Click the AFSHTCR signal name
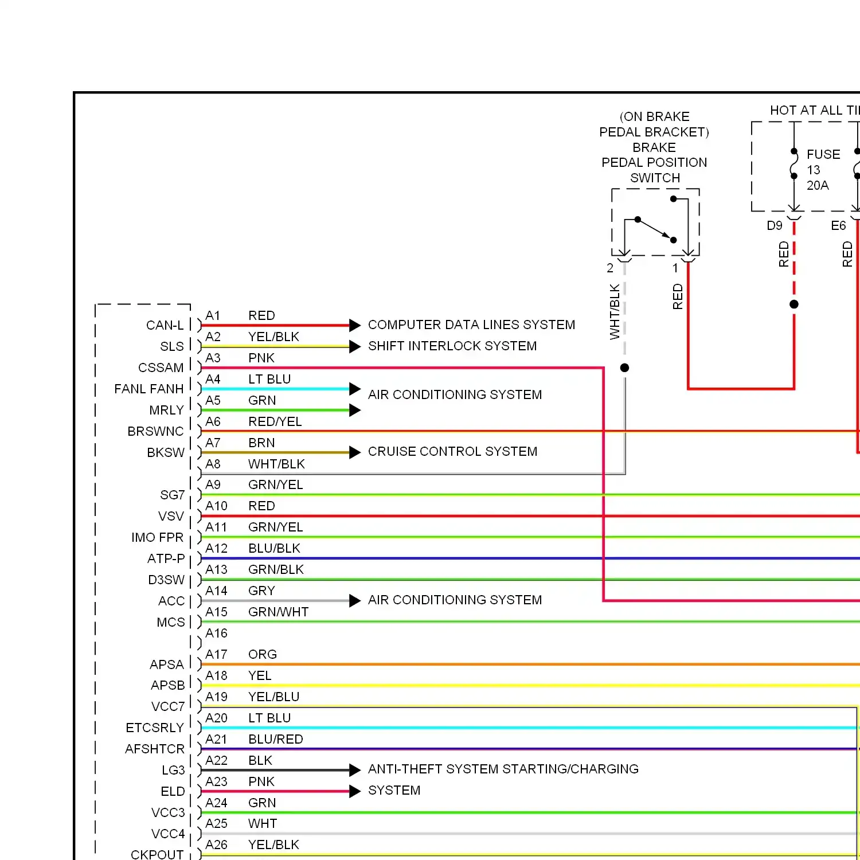Viewport: 860px width, 860px height. 155,749
